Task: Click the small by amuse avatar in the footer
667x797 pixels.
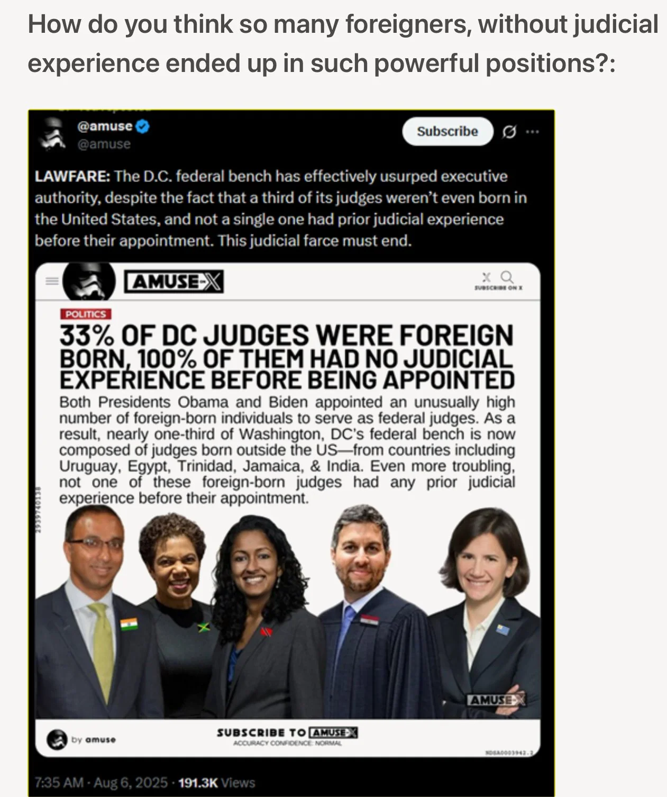Action: 57,739
